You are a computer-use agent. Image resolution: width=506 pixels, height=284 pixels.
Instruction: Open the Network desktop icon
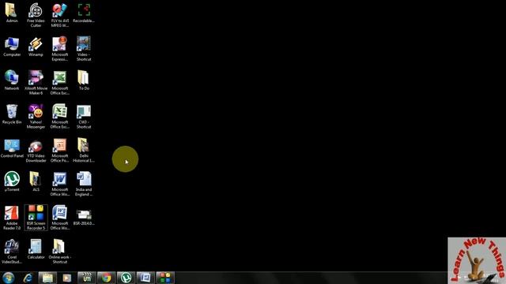12,80
